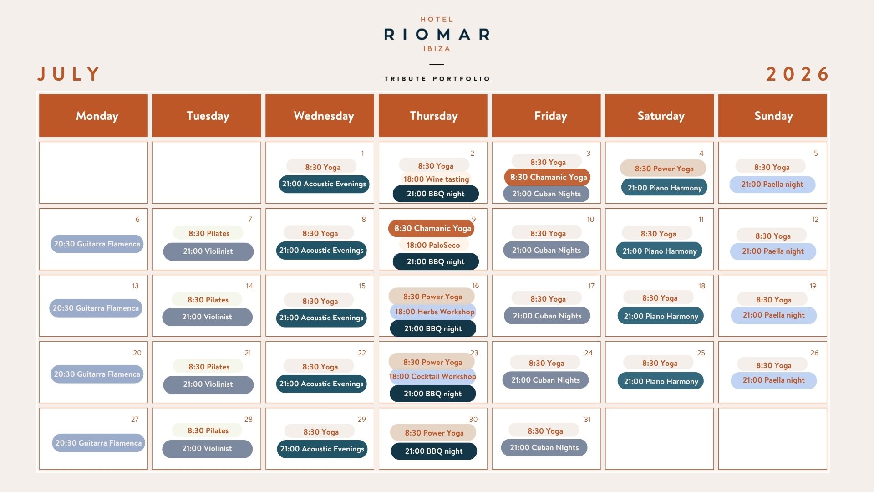
Task: Click BBQ night on Thursday July 30
Action: (x=434, y=451)
